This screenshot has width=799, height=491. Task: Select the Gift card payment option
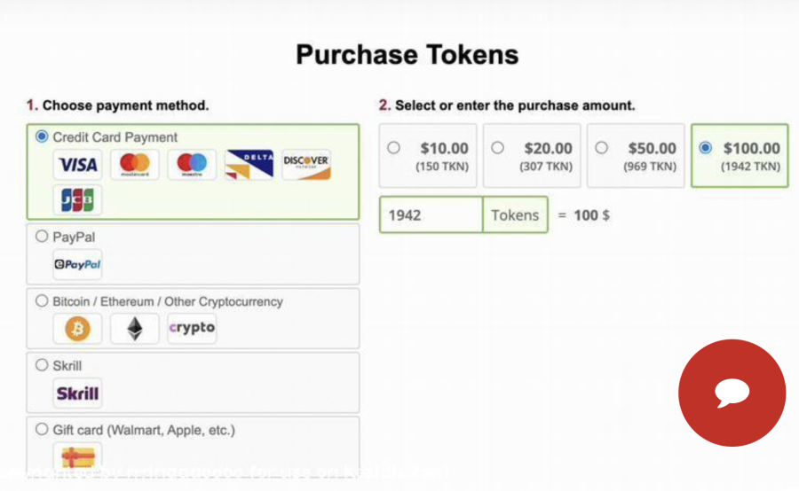42,430
